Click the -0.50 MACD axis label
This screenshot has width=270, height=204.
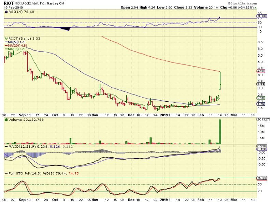[x=262, y=164]
